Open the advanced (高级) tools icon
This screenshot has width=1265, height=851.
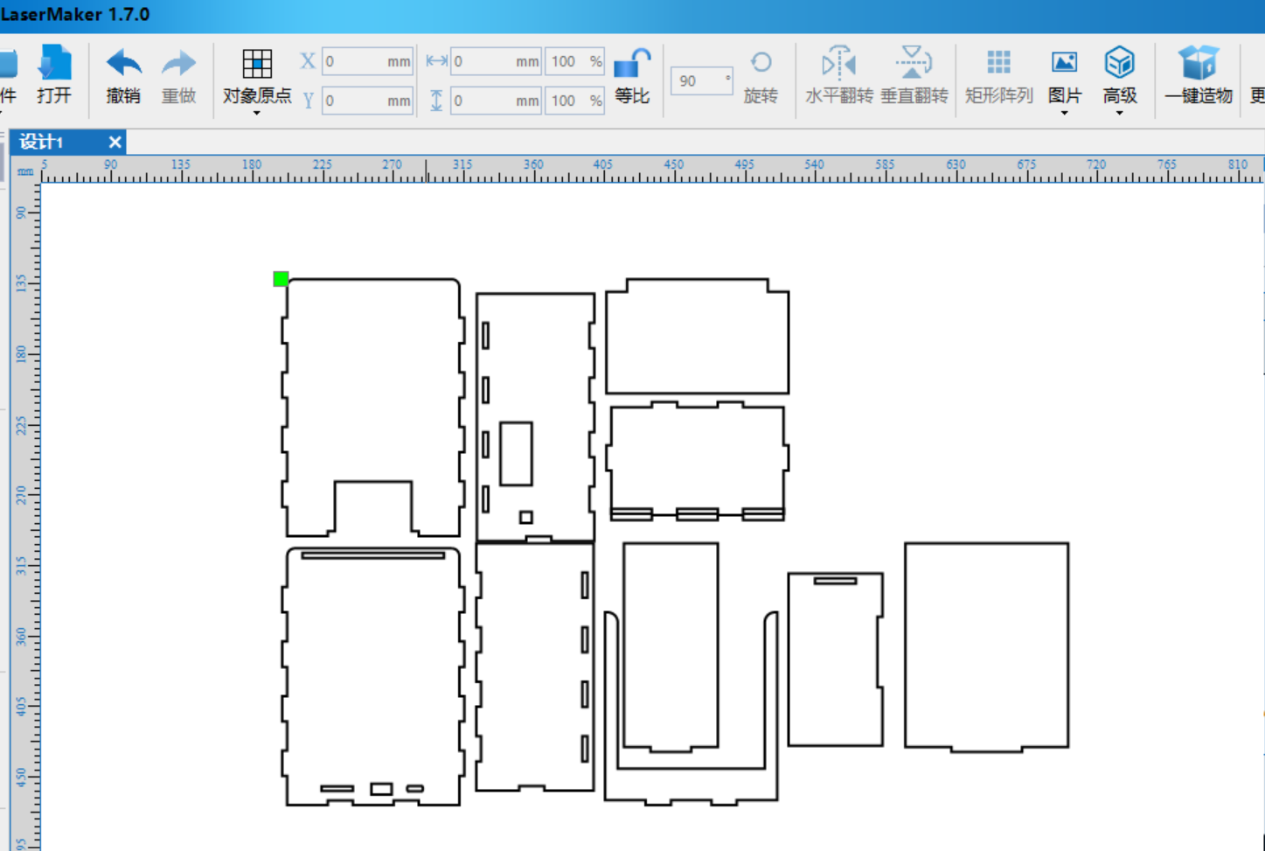[1119, 63]
